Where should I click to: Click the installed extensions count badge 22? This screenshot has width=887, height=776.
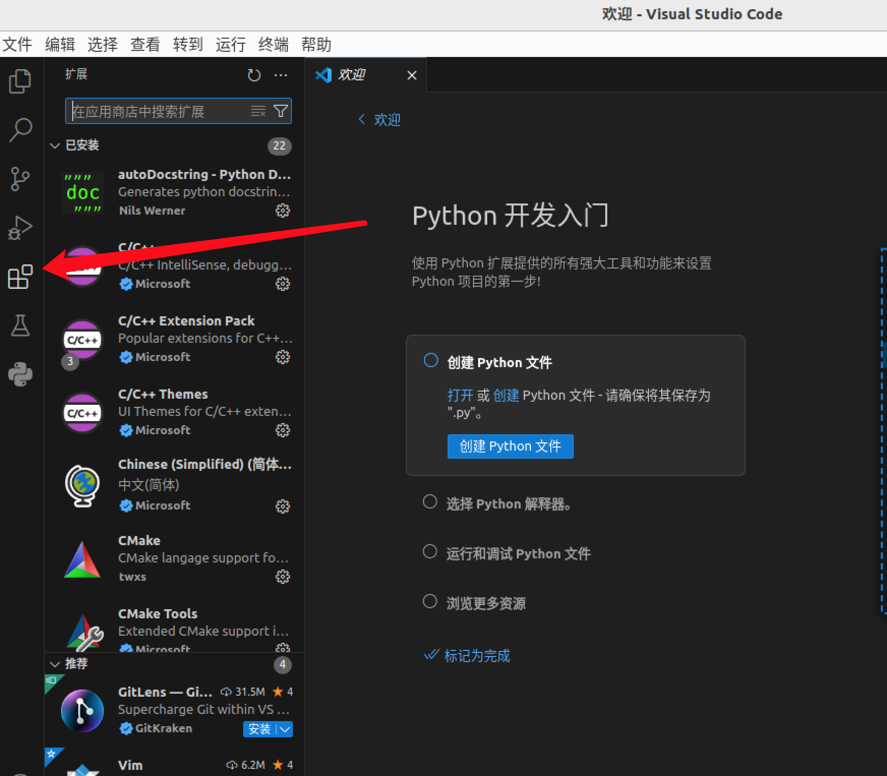[279, 146]
